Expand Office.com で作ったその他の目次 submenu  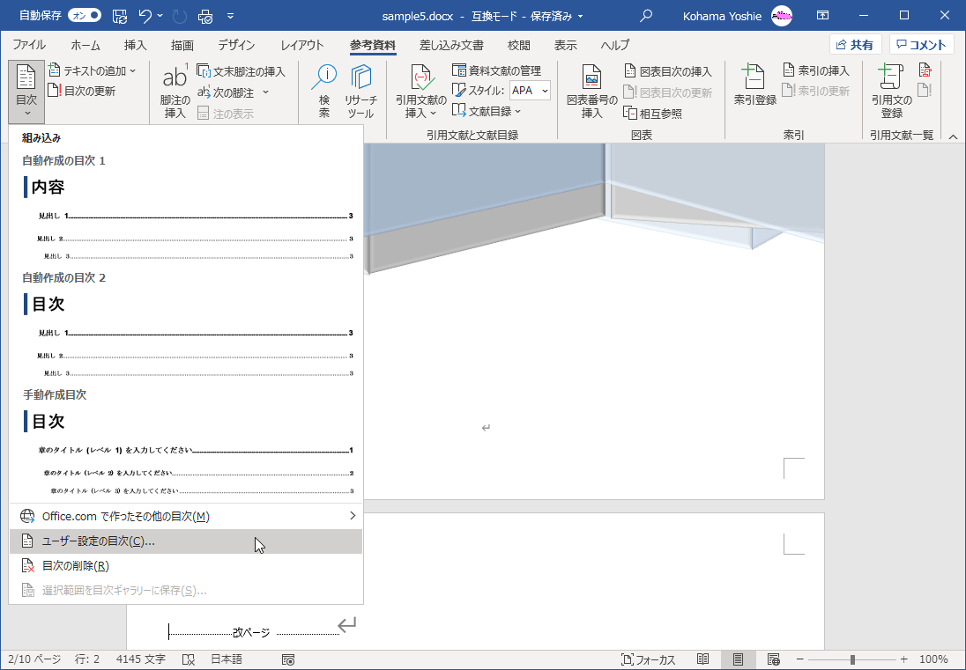pos(186,516)
